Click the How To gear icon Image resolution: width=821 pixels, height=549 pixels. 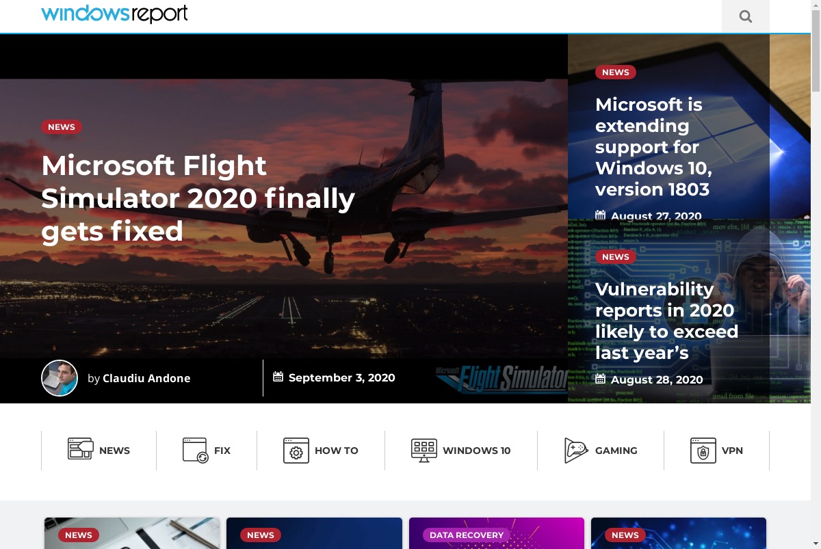pos(296,451)
